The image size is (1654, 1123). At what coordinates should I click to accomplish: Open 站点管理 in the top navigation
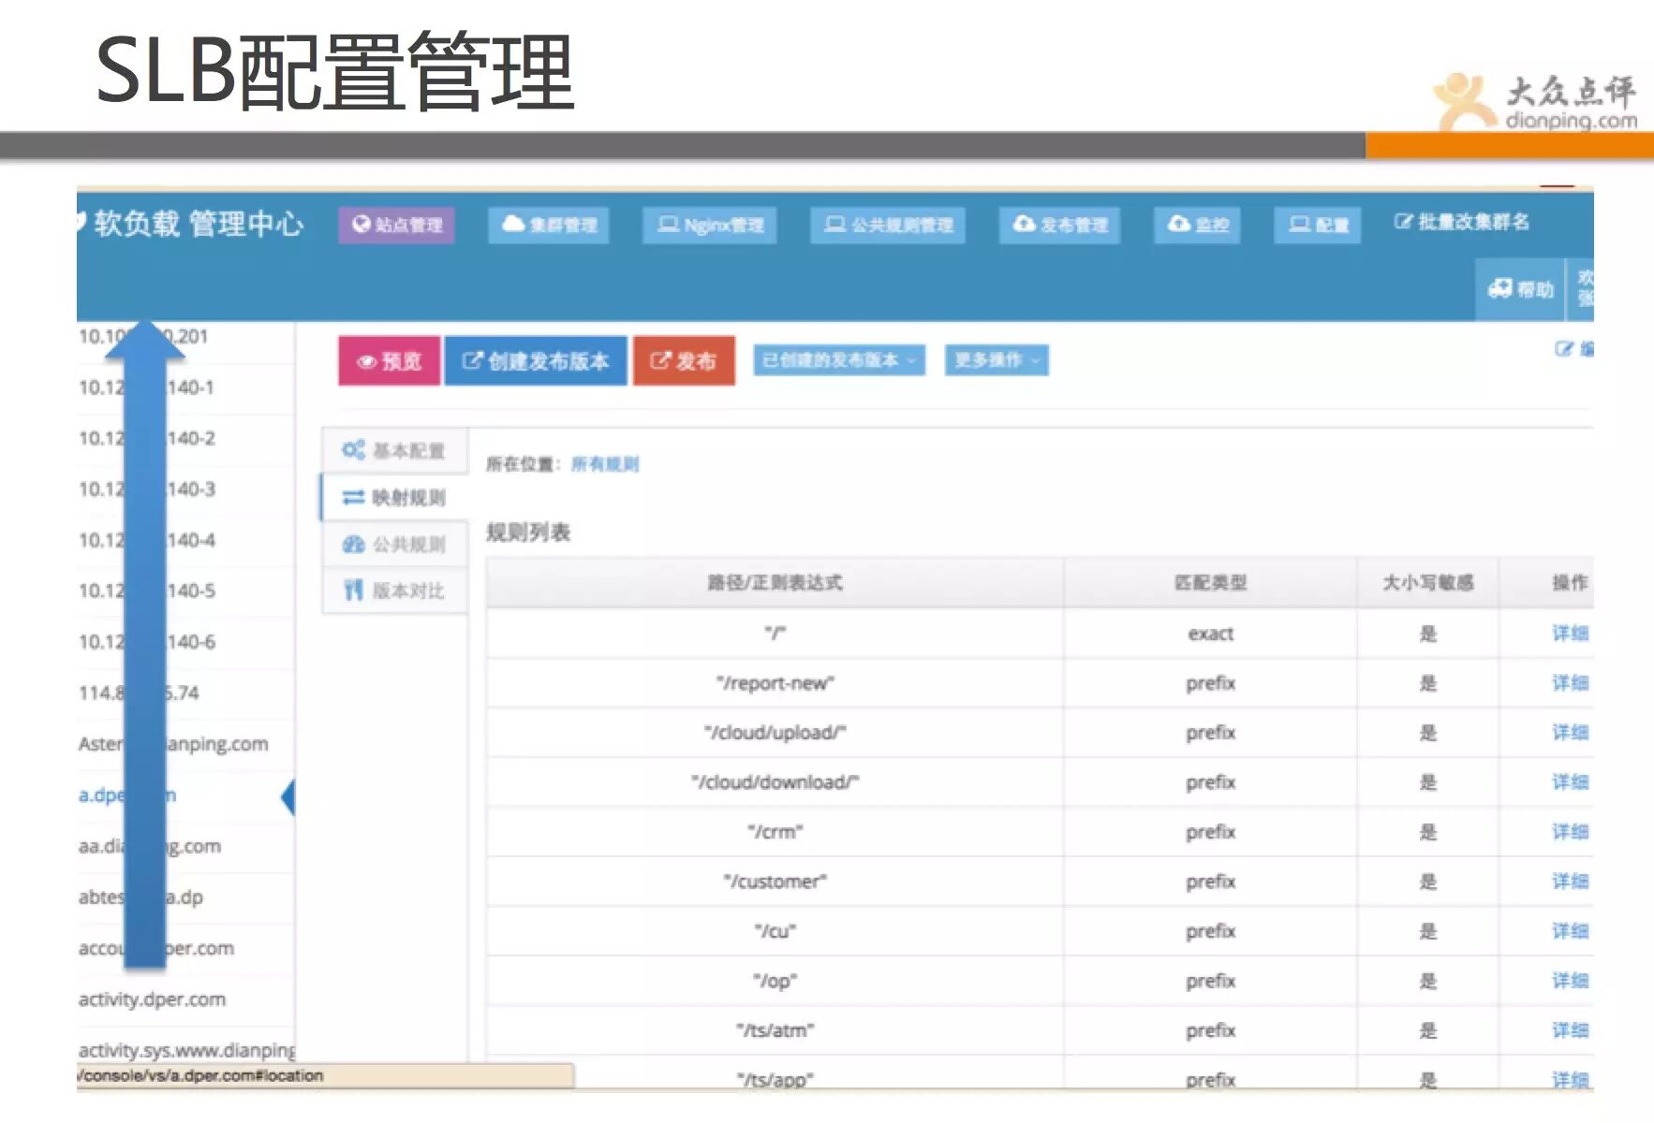click(x=396, y=225)
